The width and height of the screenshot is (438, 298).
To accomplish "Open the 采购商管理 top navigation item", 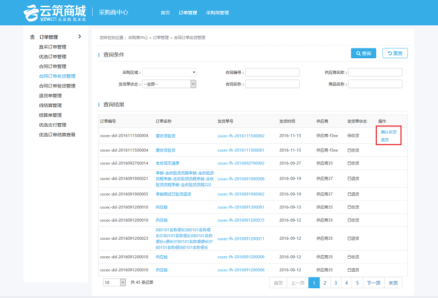I will (x=217, y=13).
